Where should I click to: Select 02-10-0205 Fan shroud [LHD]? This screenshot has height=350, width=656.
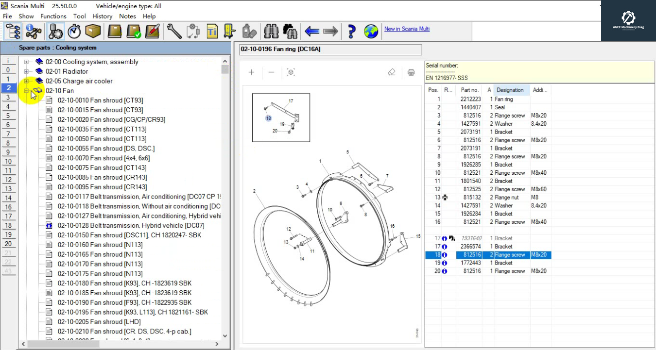tap(99, 322)
